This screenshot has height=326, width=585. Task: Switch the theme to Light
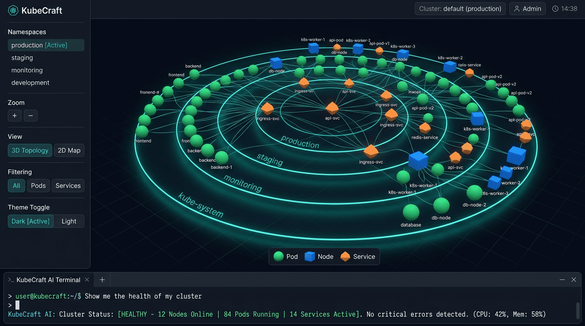click(69, 221)
